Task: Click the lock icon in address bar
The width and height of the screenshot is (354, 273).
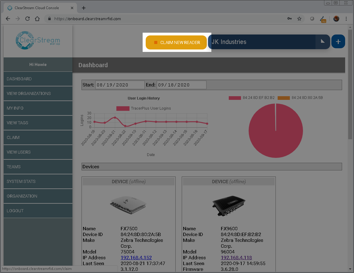Action: point(49,19)
